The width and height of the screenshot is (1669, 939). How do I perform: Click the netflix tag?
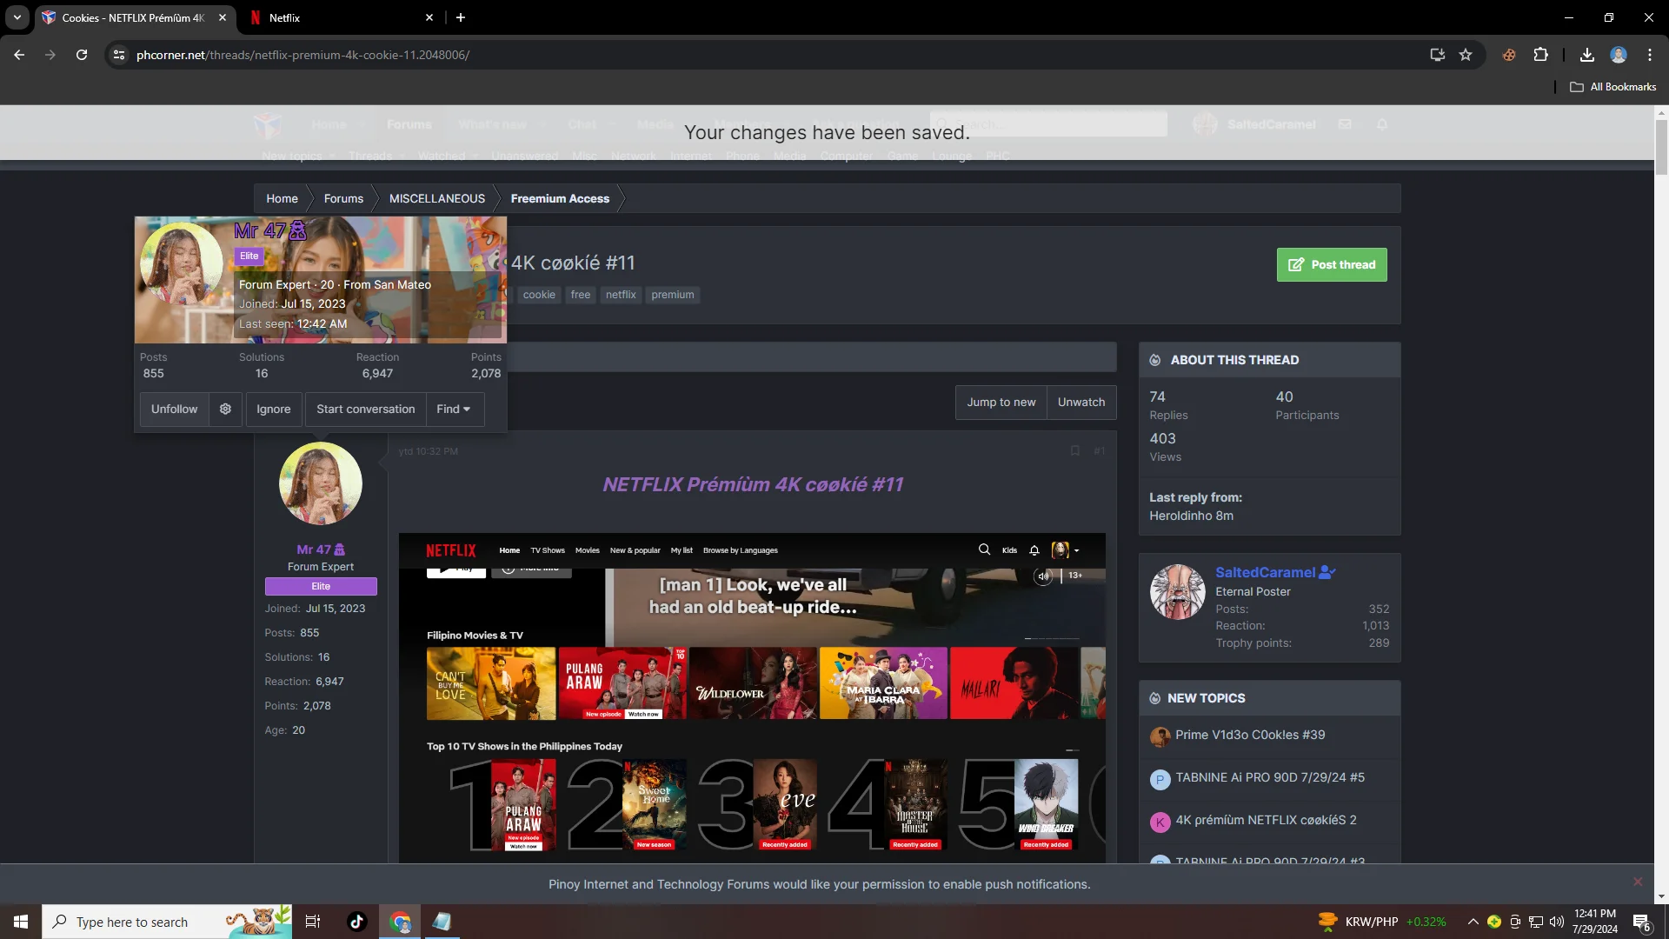click(x=621, y=295)
